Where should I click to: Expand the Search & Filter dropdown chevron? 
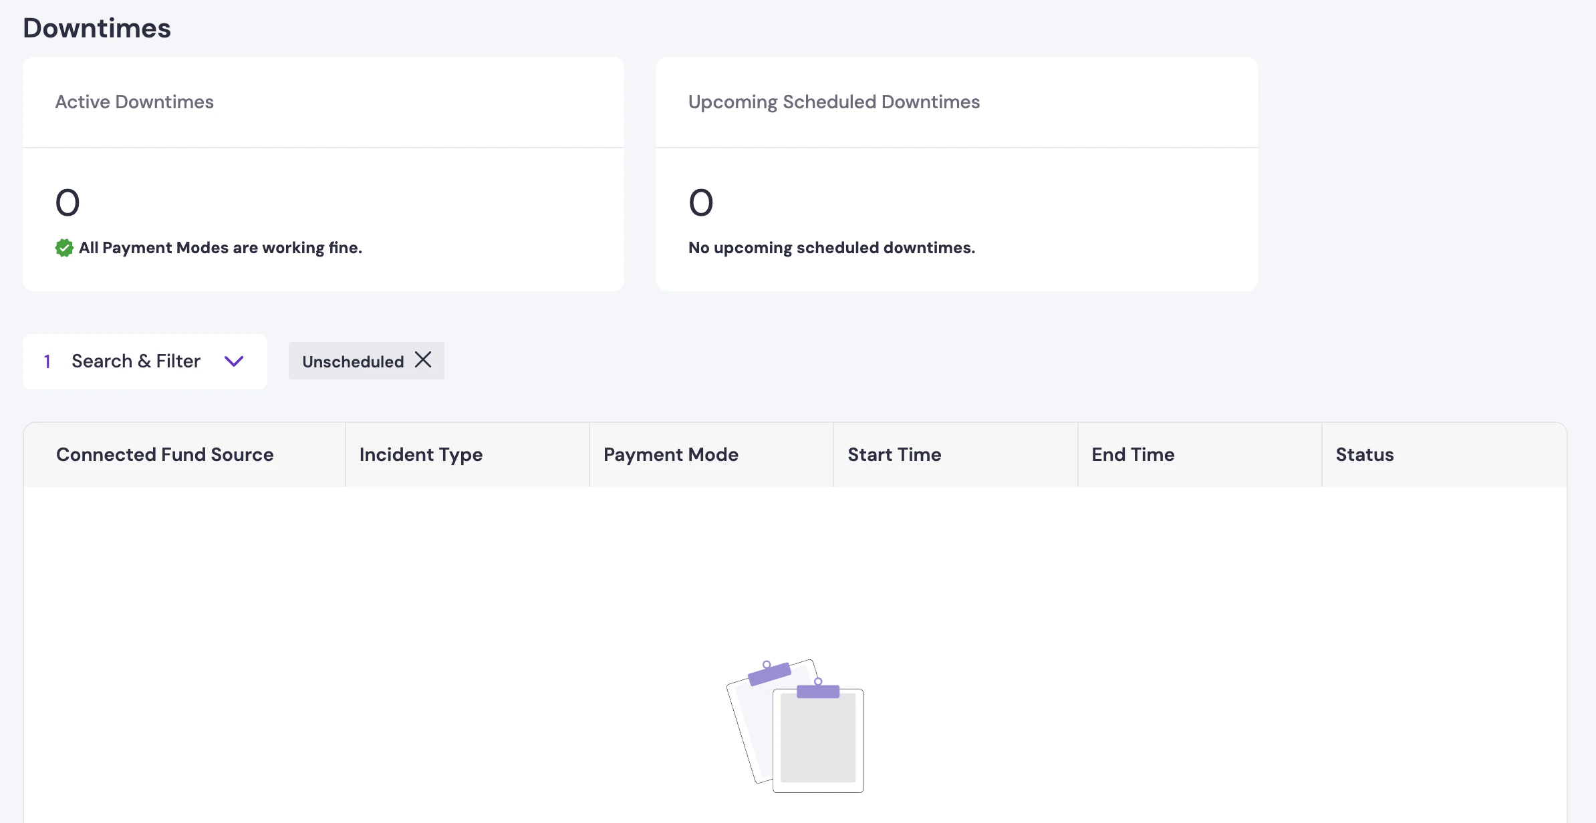[x=234, y=361]
